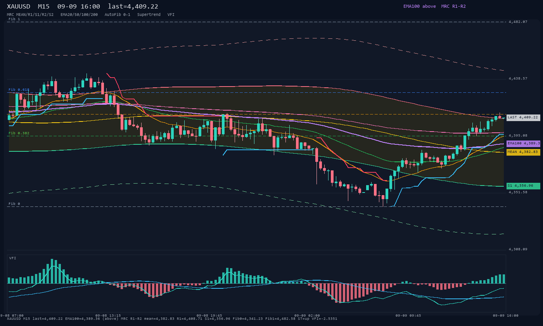Viewport: 543px width, 326px height.
Task: Click the 09-08 07:00 time axis label
Action: coord(11,316)
